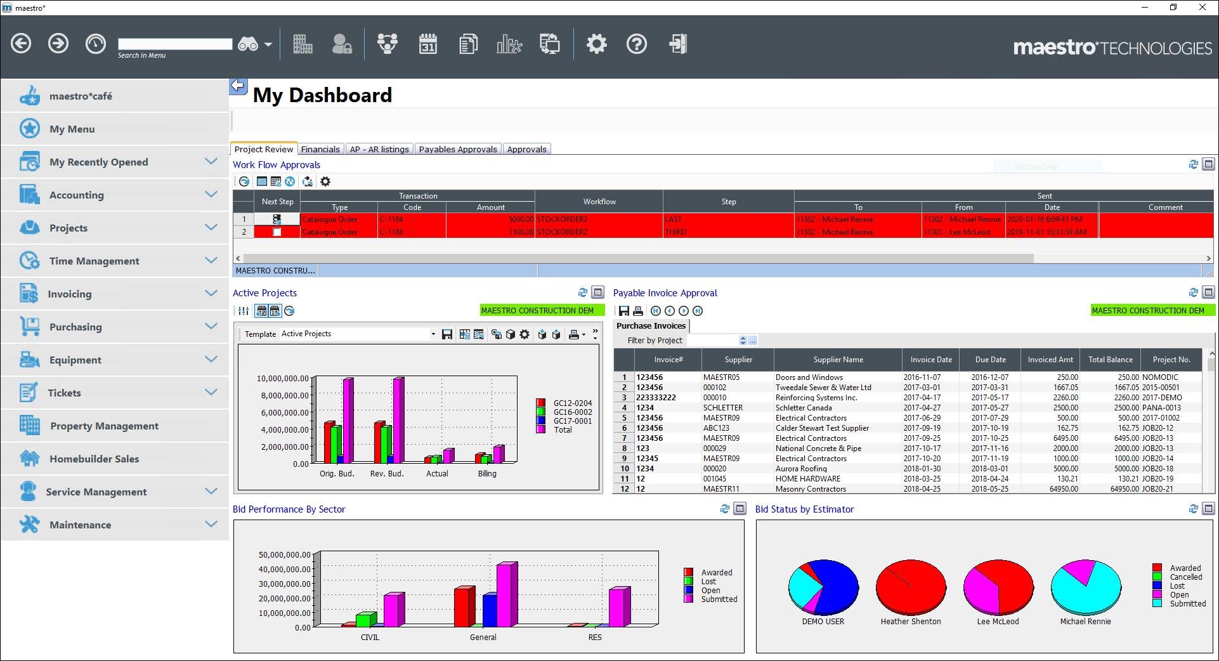
Task: Click the red GC12-0204 legend swatch
Action: click(540, 403)
